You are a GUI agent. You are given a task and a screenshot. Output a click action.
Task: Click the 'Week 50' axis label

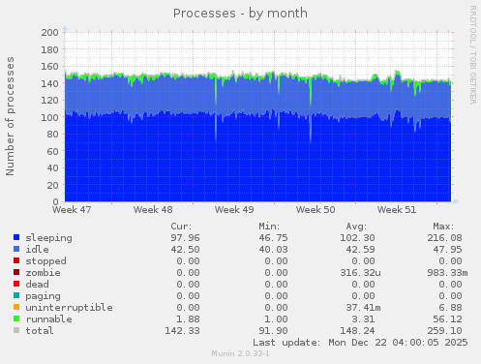[316, 210]
